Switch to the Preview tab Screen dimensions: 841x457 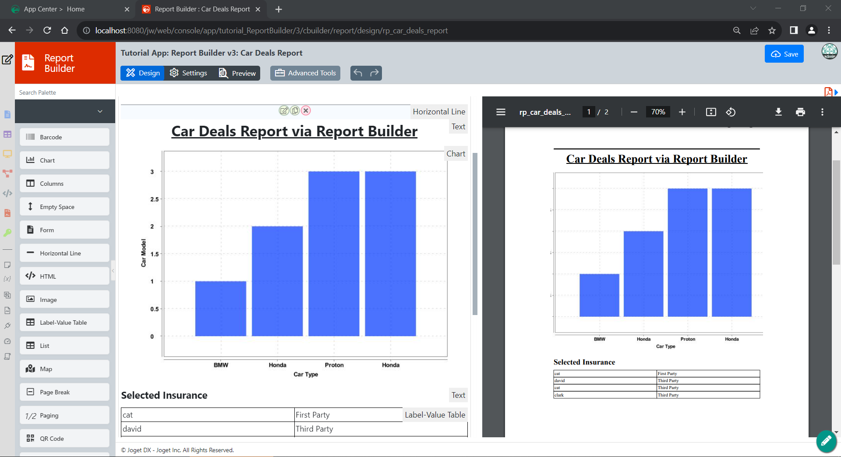point(237,73)
